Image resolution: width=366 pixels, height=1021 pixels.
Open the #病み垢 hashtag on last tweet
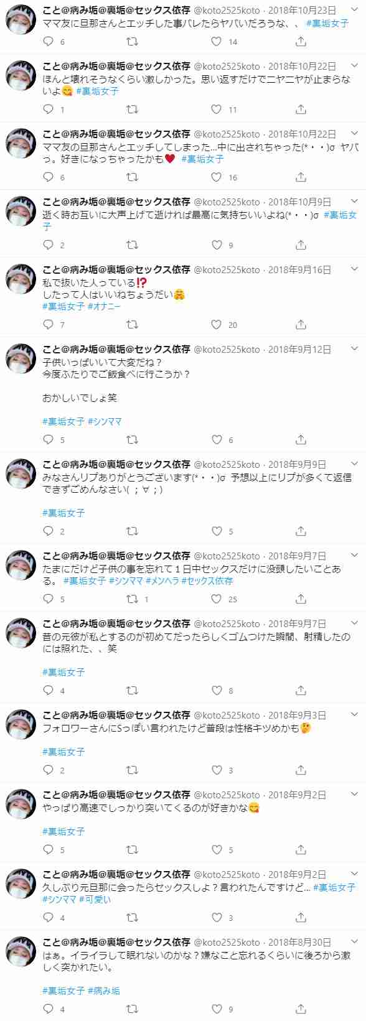click(x=104, y=991)
